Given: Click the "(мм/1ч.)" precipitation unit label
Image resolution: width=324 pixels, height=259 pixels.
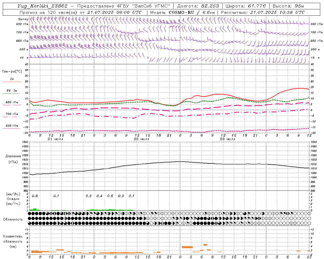Looking at the screenshot, I should (x=13, y=204).
